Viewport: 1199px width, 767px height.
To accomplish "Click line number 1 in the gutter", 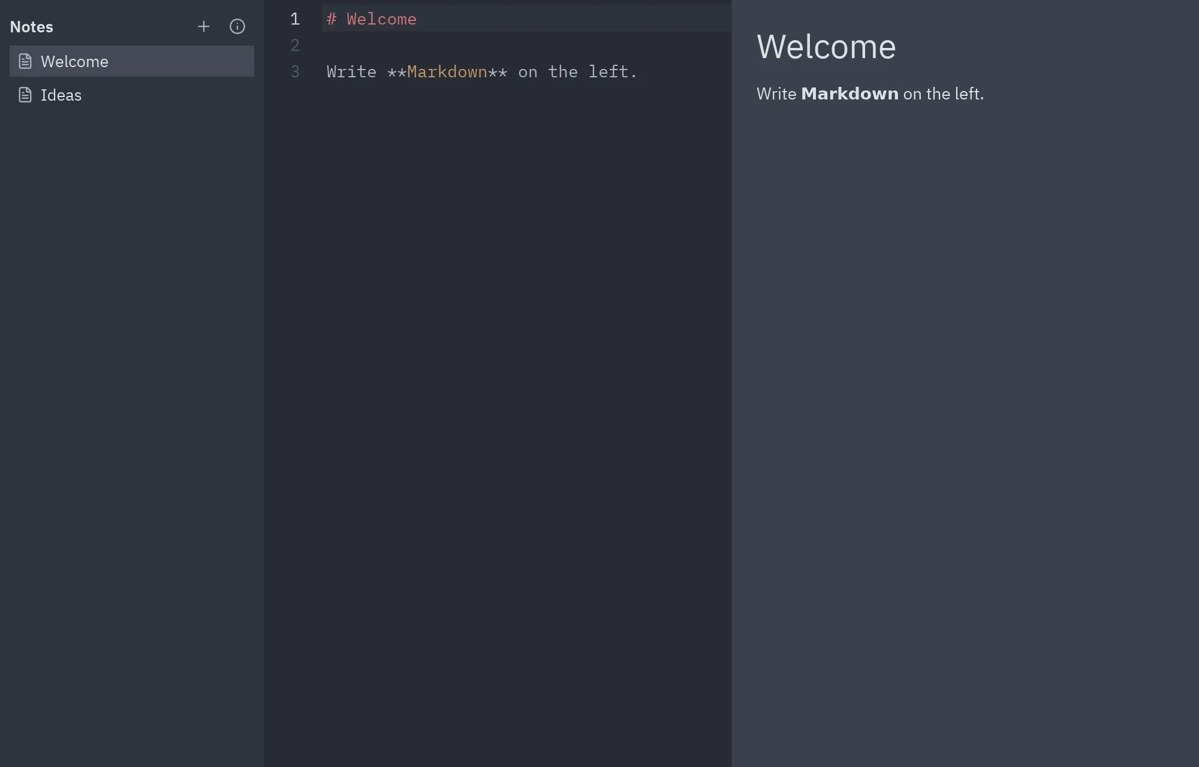I will tap(295, 19).
